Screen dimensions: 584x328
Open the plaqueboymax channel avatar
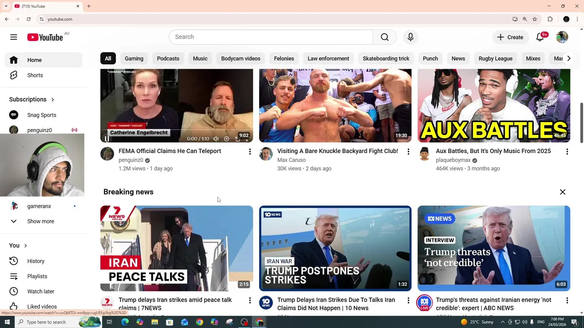click(424, 154)
